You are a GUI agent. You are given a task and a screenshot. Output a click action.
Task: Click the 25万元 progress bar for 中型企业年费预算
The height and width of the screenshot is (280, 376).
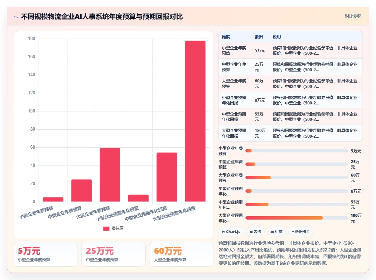click(x=297, y=164)
